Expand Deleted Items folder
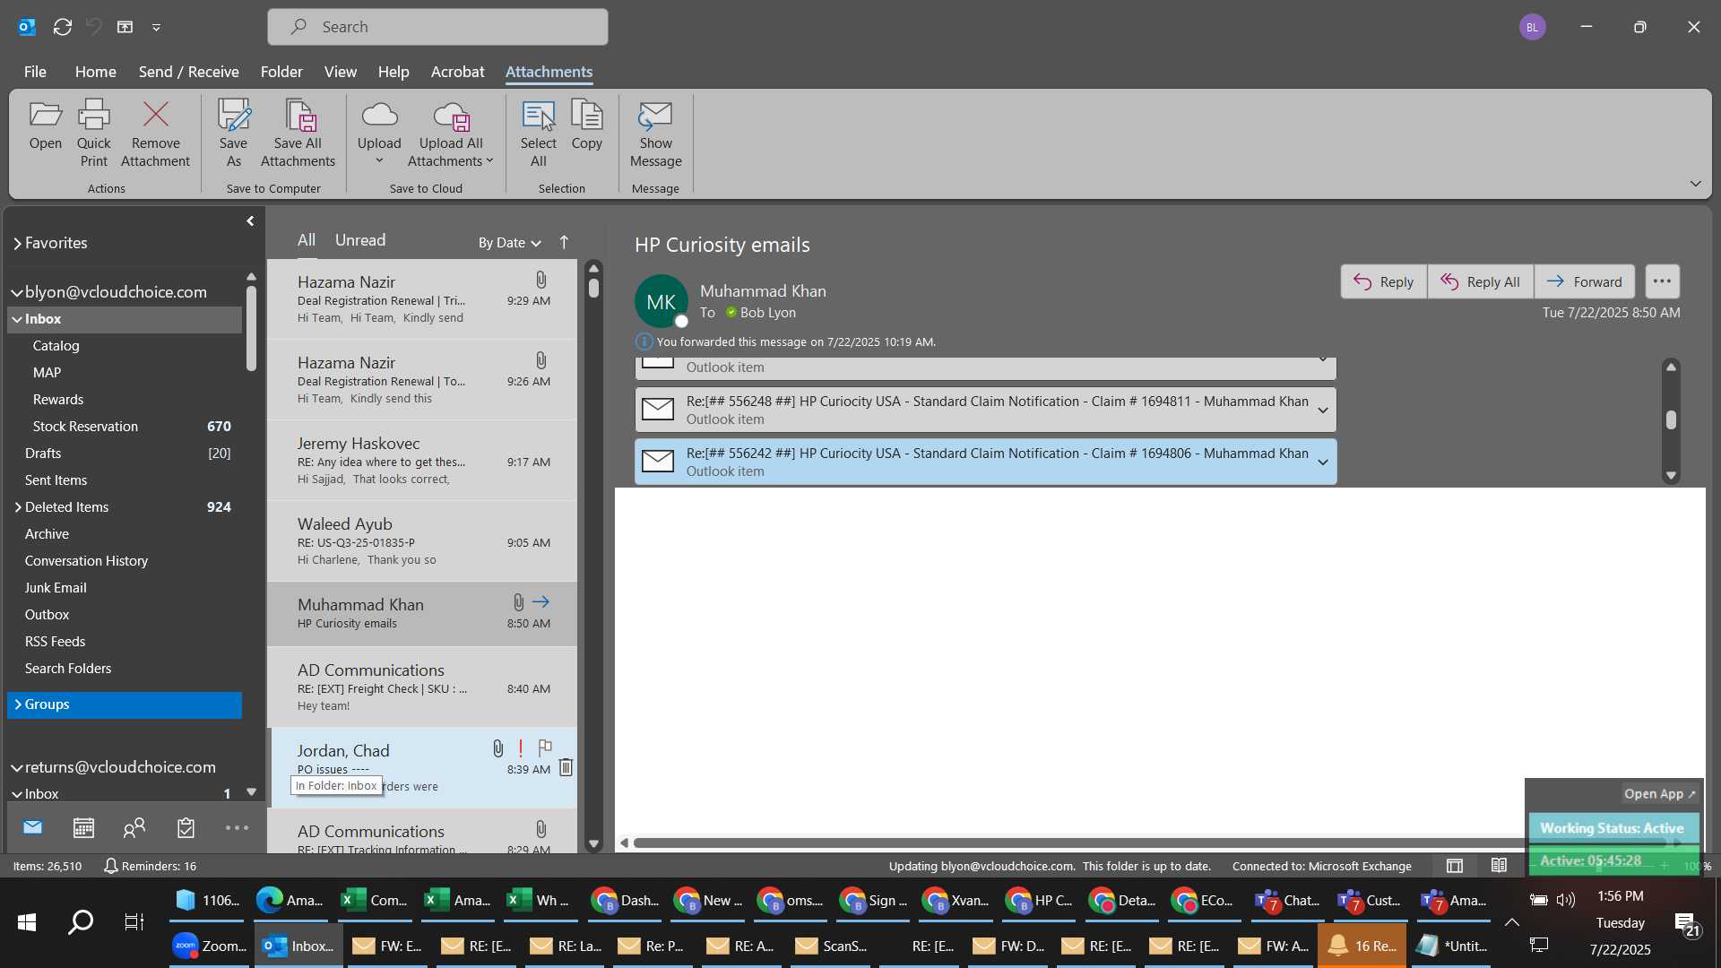Viewport: 1721px width, 968px height. pos(17,507)
